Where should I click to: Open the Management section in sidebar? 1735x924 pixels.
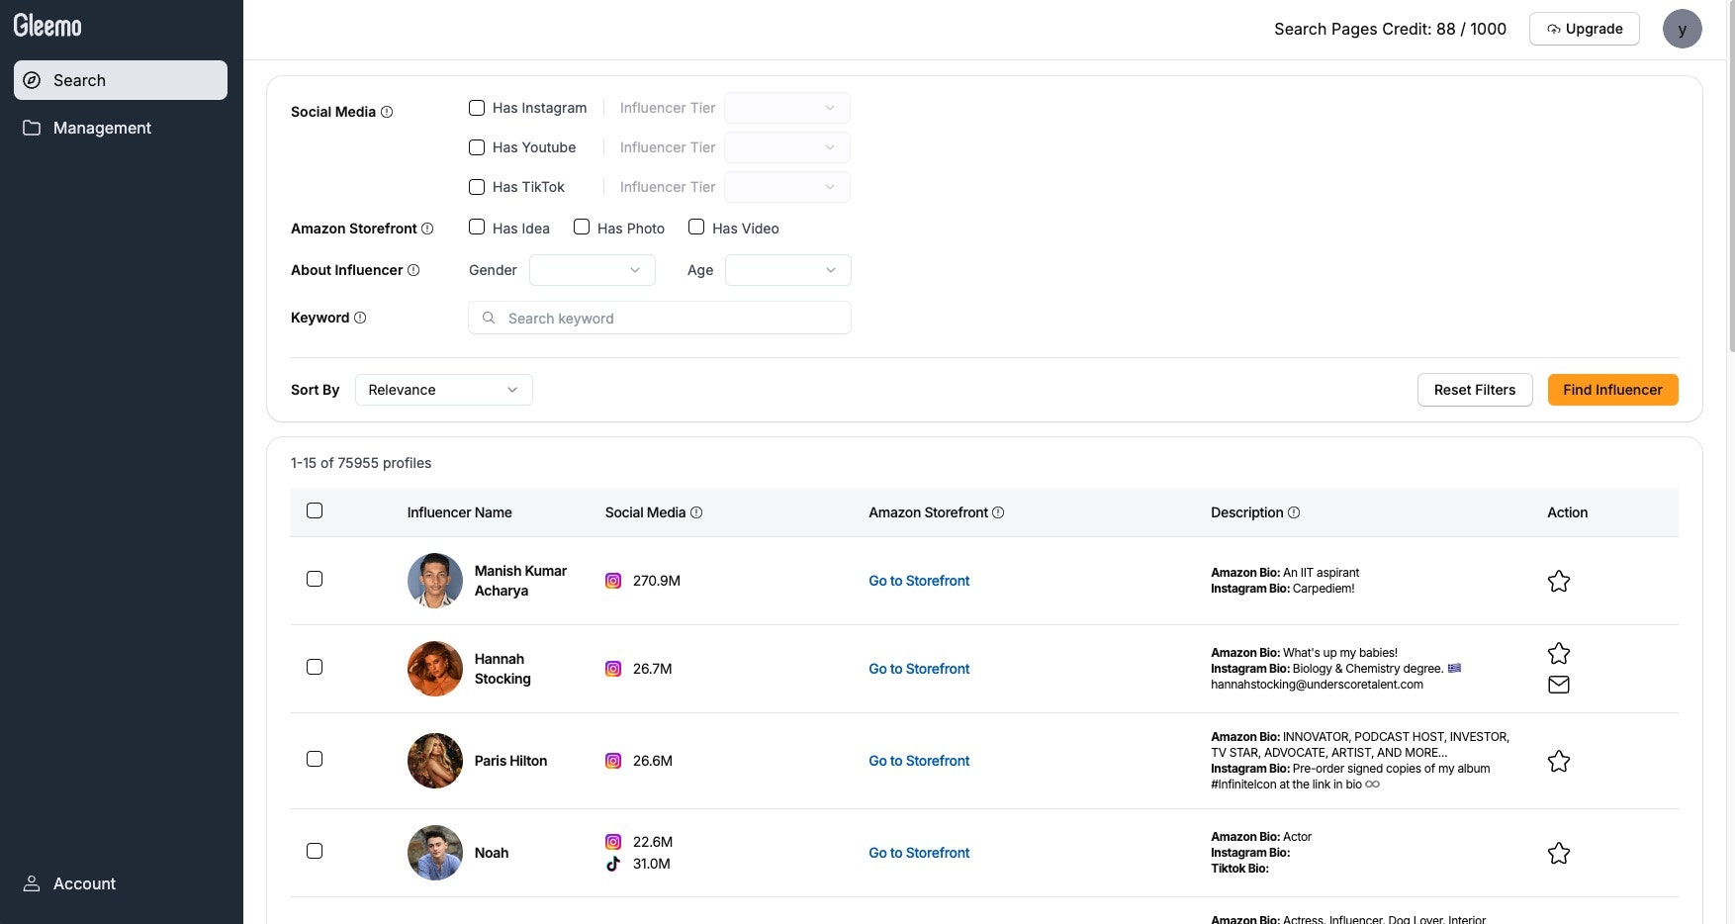point(121,128)
